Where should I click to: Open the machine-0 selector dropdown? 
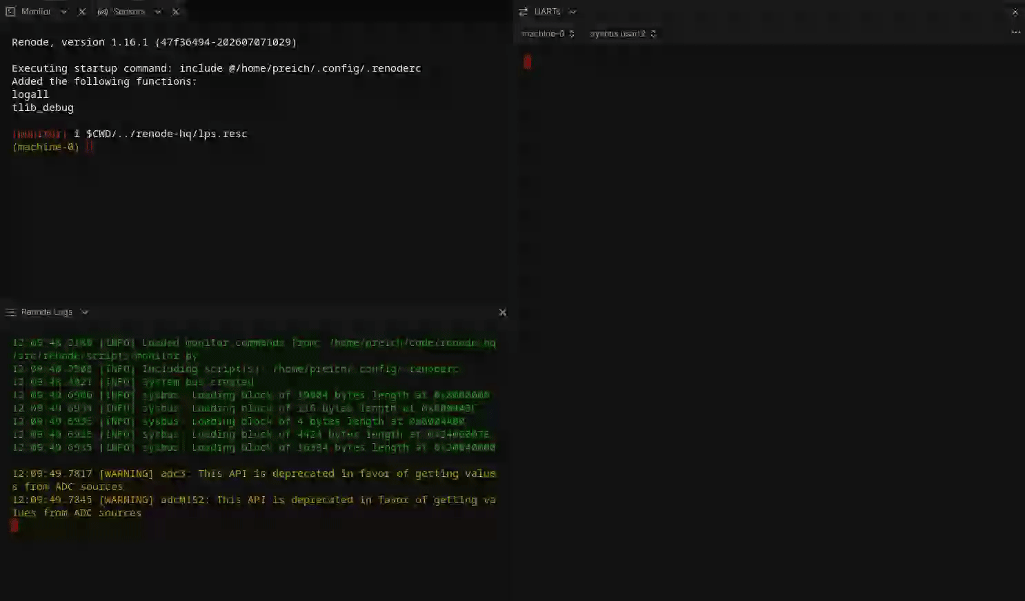[548, 34]
